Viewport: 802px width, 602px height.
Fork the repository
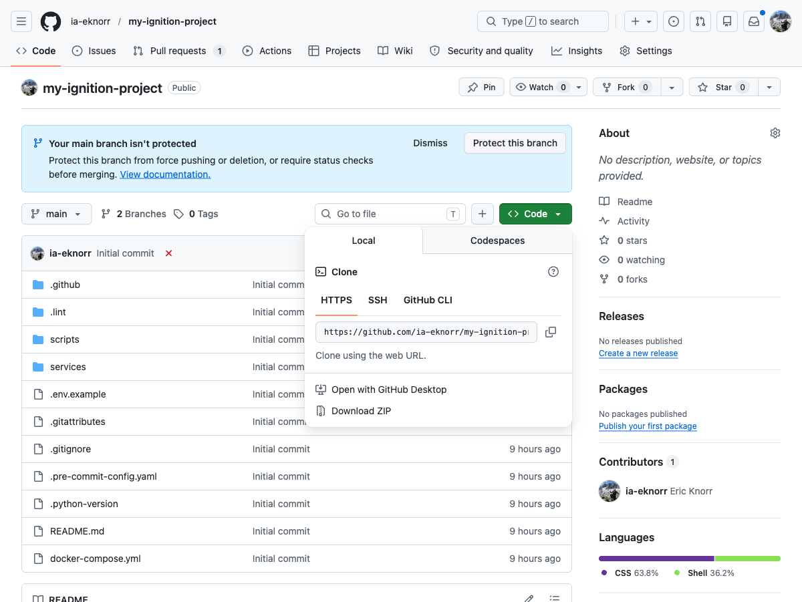(626, 88)
